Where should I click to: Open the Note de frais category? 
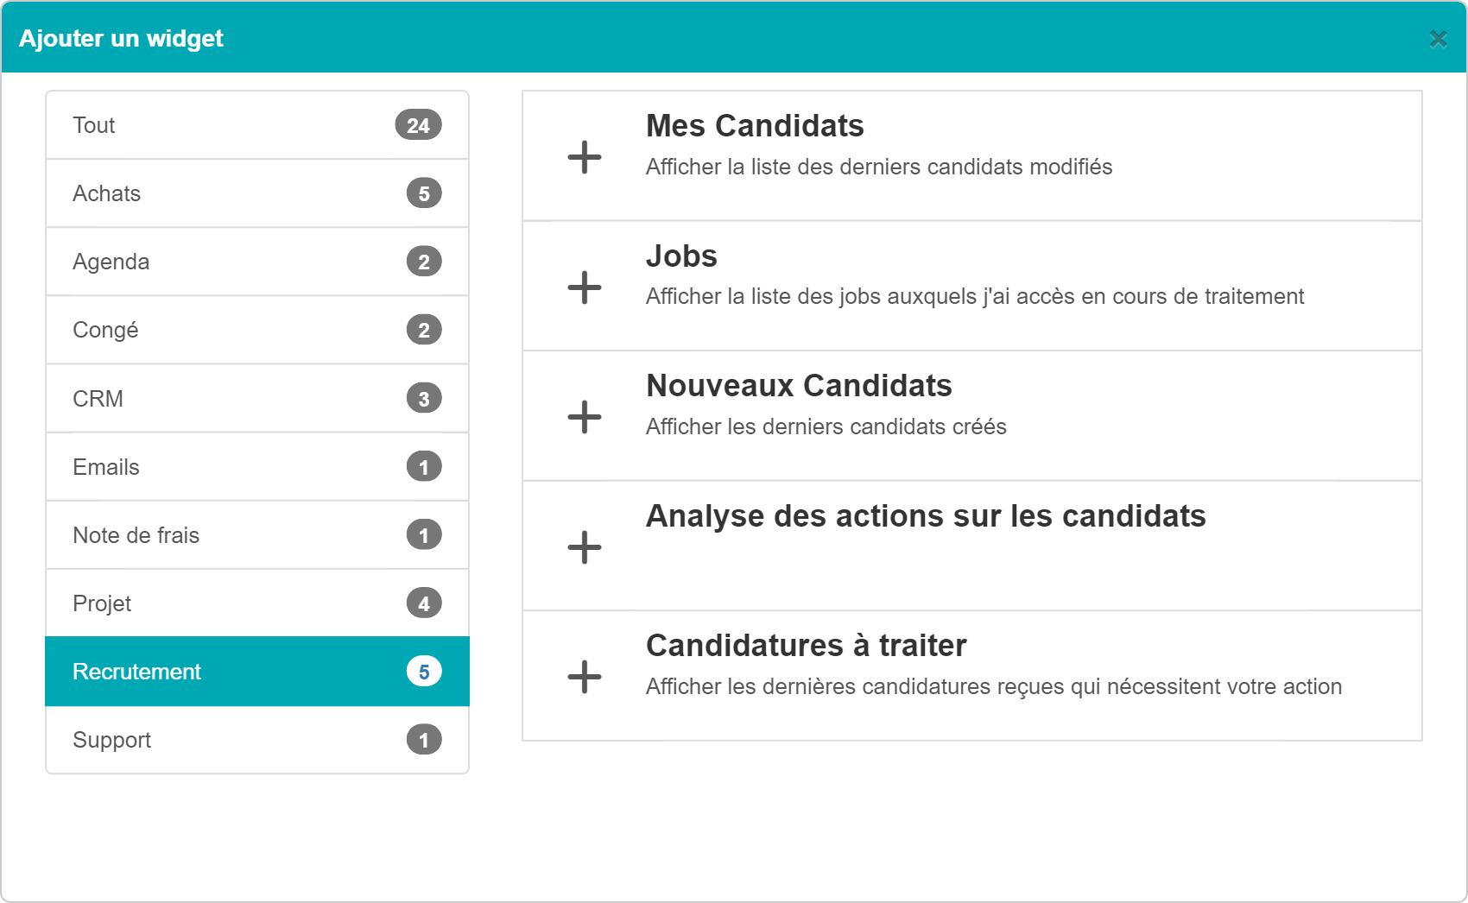pos(257,534)
